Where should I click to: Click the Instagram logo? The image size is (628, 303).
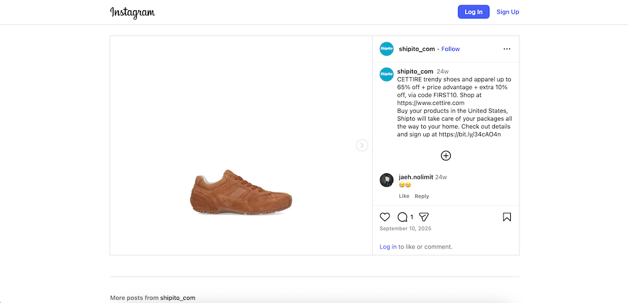(132, 12)
